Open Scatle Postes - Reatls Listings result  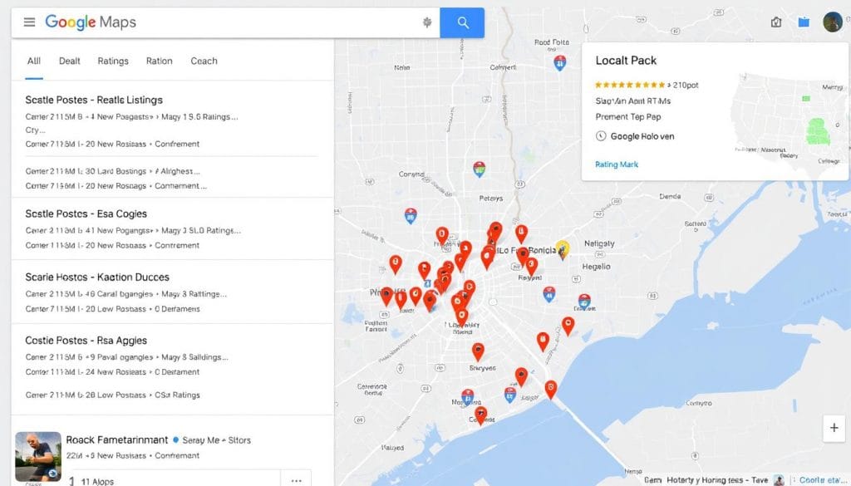[94, 100]
